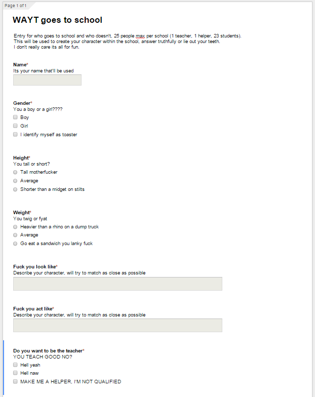
Task: Click the 'look like' description text field
Action: (x=117, y=284)
